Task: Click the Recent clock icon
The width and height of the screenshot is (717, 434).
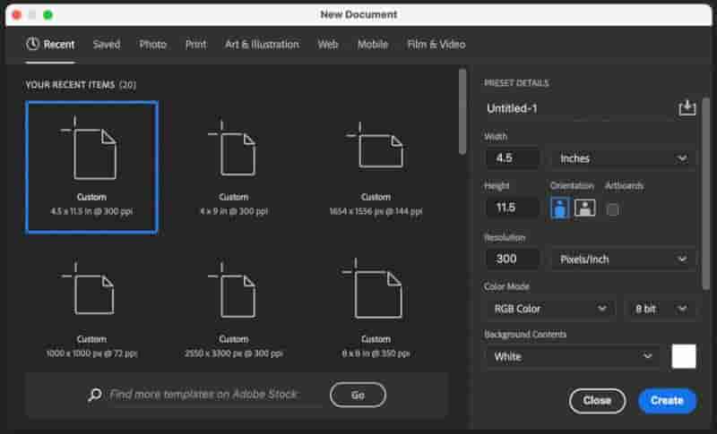Action: [32, 44]
